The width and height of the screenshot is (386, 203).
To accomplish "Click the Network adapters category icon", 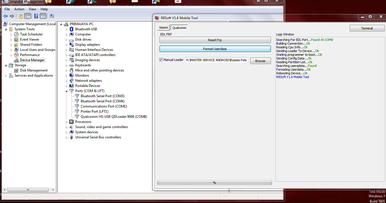I will pyautogui.click(x=72, y=81).
